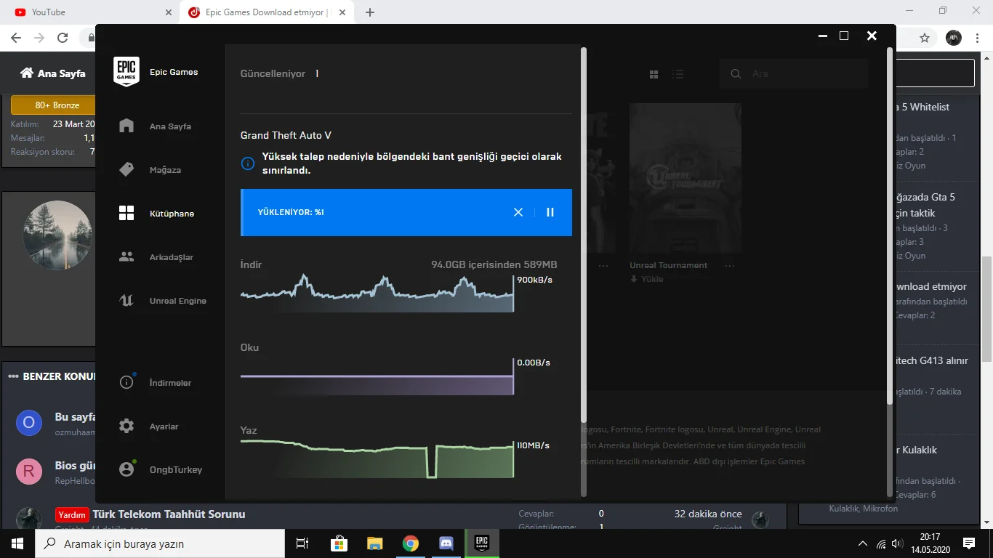Screen dimensions: 993x558
Task: Open the Arkadaşlar label in the sidebar
Action: [172, 257]
